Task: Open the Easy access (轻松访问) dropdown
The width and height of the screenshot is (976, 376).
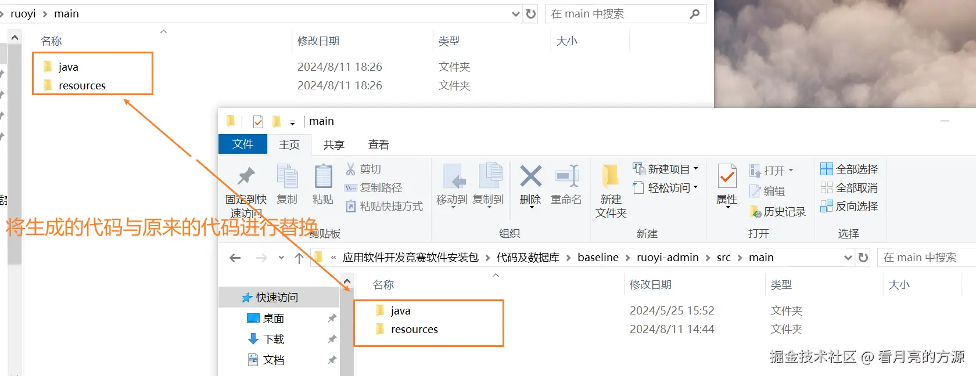Action: pos(665,187)
